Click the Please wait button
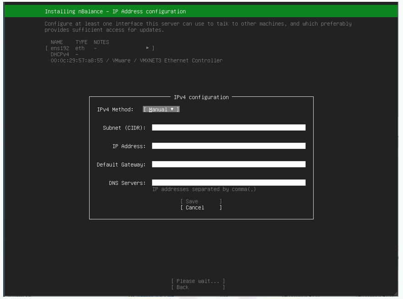The height and width of the screenshot is (299, 403). (x=198, y=281)
